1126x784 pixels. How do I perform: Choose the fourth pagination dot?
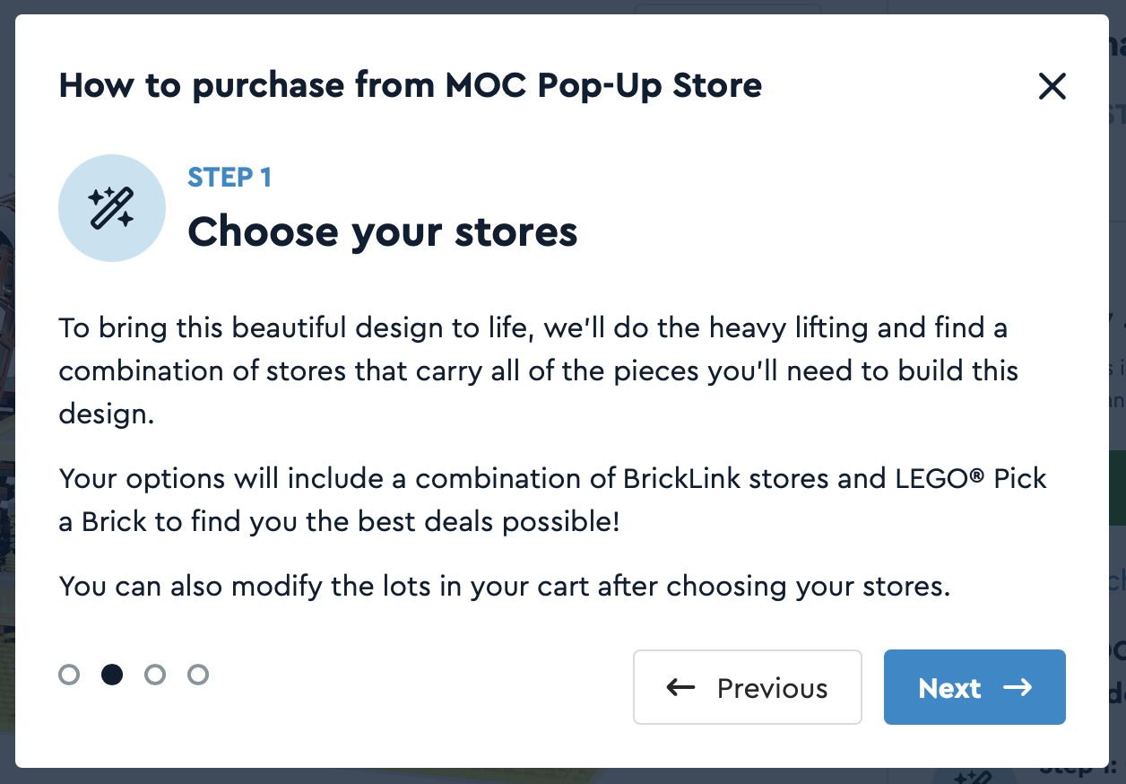tap(198, 675)
